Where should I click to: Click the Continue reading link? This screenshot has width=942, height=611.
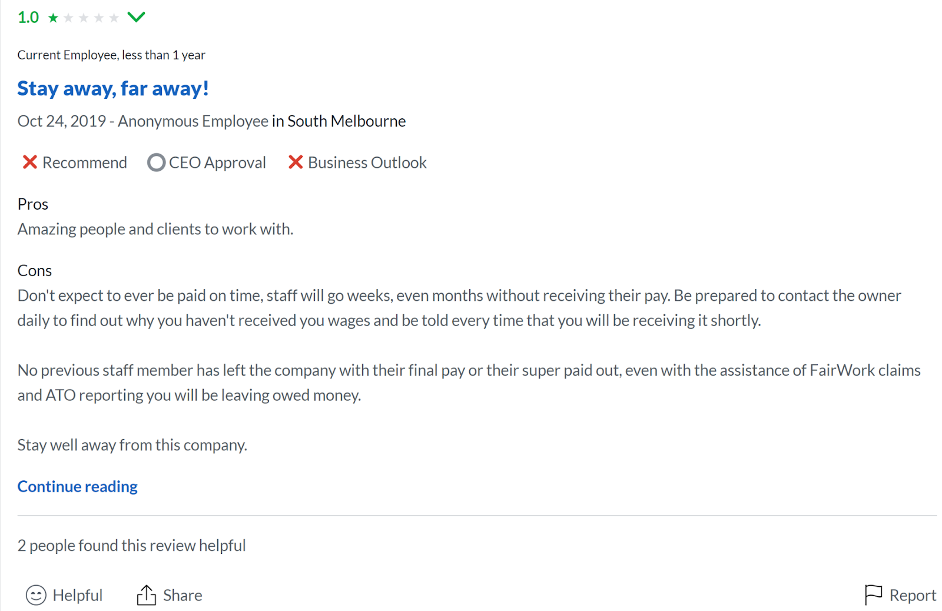77,486
